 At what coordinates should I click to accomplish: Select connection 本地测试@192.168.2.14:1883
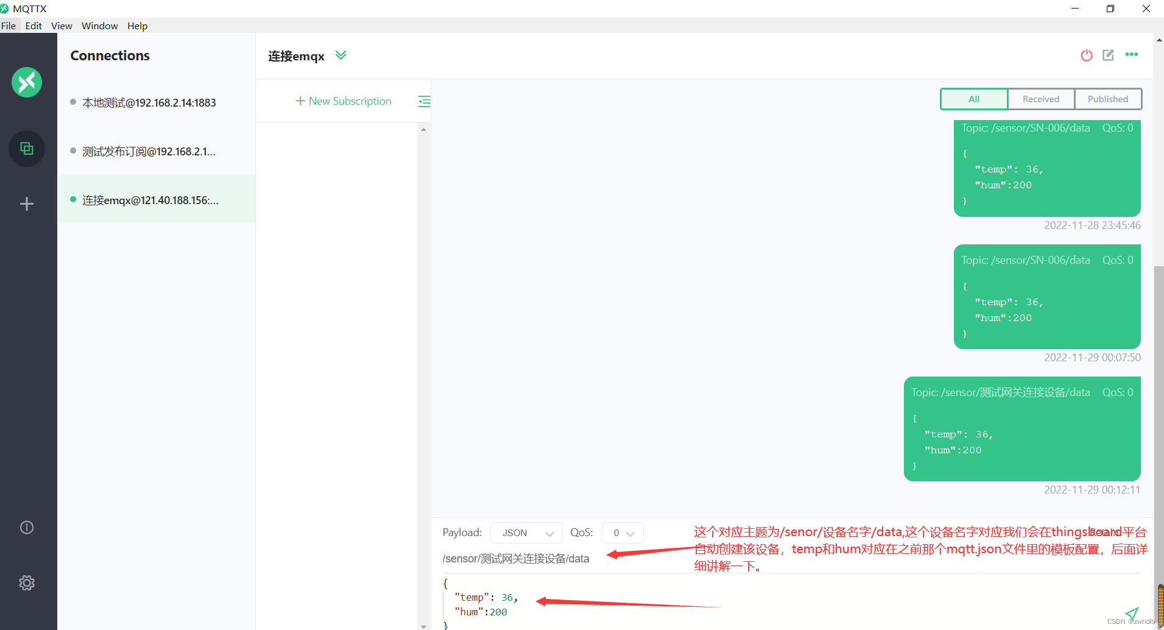pyautogui.click(x=157, y=102)
